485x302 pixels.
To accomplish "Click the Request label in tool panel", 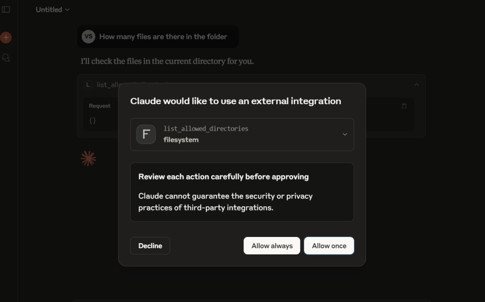I will pos(100,106).
